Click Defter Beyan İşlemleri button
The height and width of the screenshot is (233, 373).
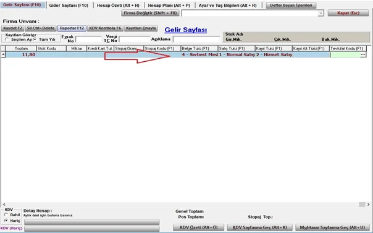(291, 5)
